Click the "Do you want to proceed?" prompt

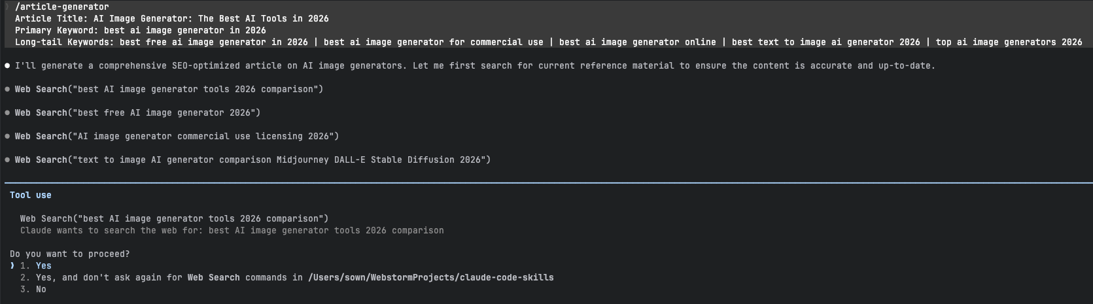(x=69, y=254)
